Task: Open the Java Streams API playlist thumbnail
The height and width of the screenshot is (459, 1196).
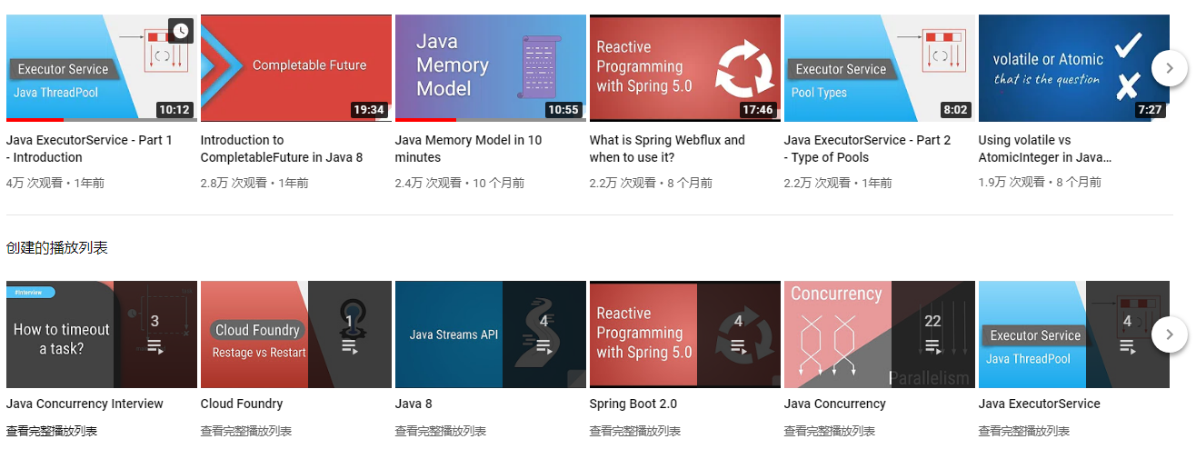Action: tap(491, 334)
